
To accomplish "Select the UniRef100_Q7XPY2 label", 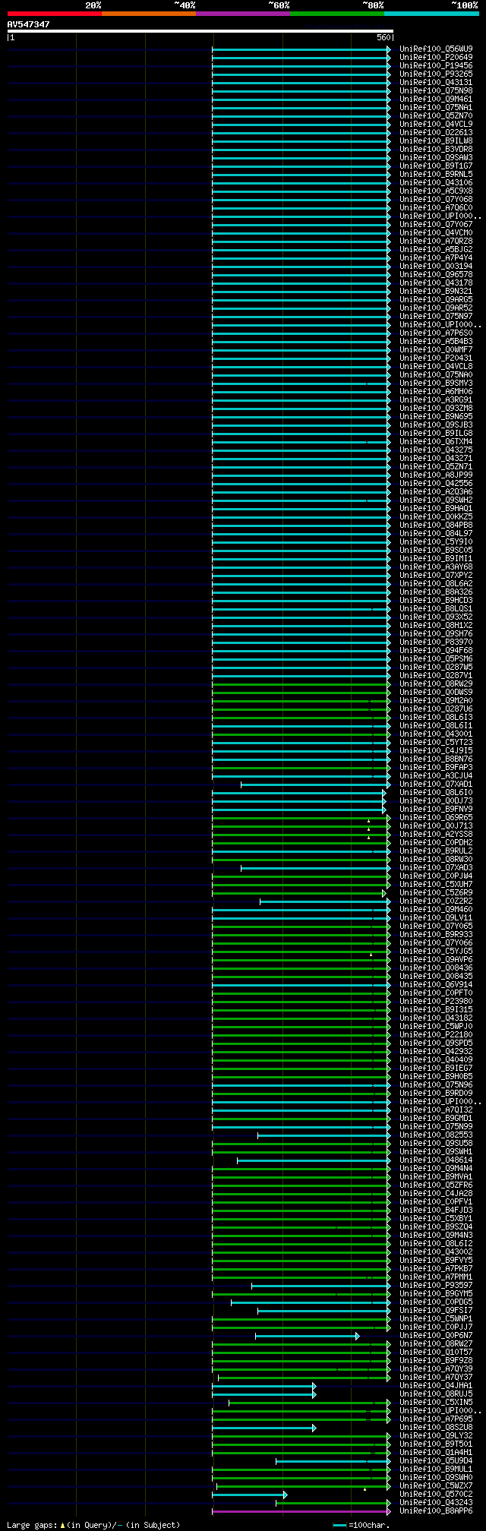I will (x=436, y=575).
